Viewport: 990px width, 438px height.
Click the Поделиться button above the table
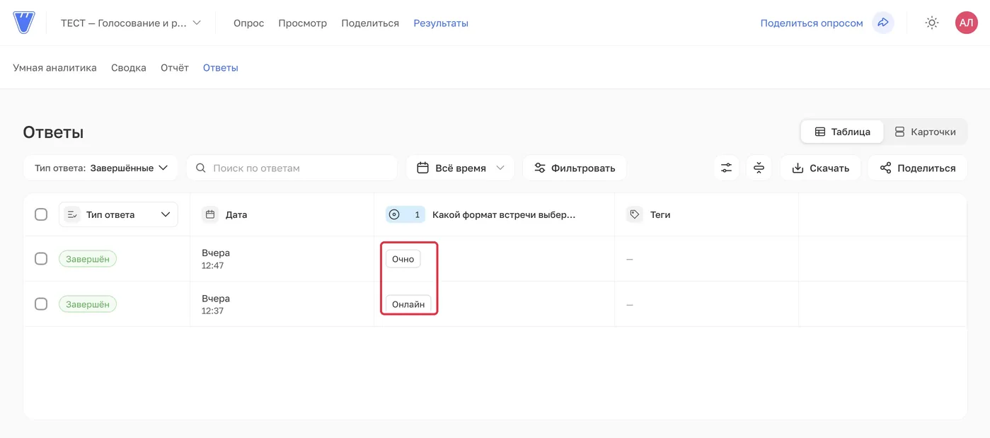[918, 168]
